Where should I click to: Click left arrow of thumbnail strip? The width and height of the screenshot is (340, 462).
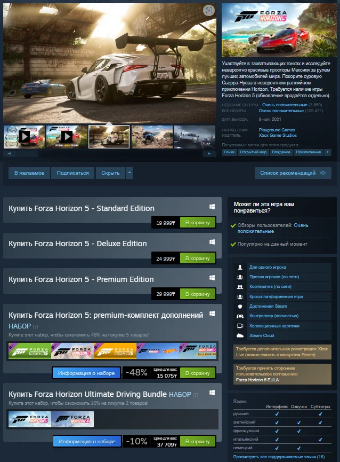[x=10, y=153]
